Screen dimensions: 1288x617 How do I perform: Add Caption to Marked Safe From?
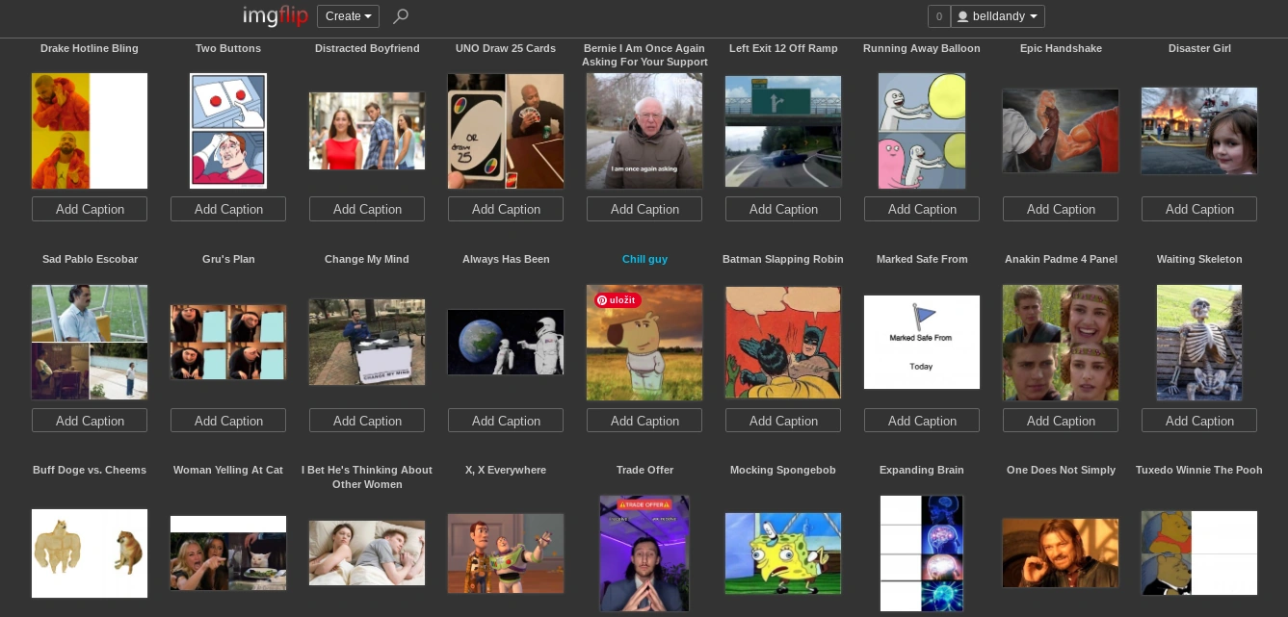click(x=922, y=421)
